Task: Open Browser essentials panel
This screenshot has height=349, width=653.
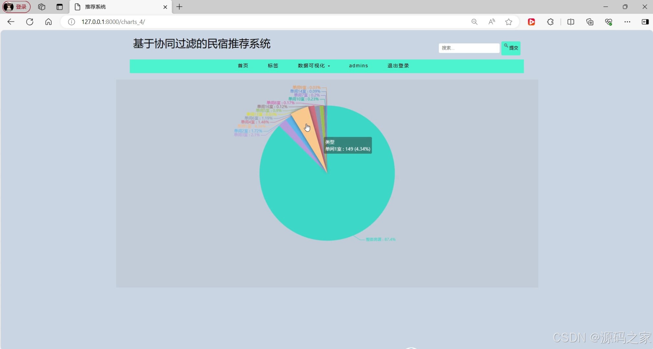Action: pos(609,22)
